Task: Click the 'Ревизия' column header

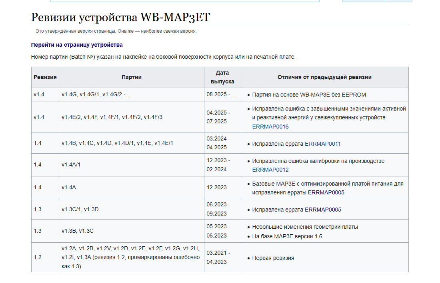Action: point(45,77)
